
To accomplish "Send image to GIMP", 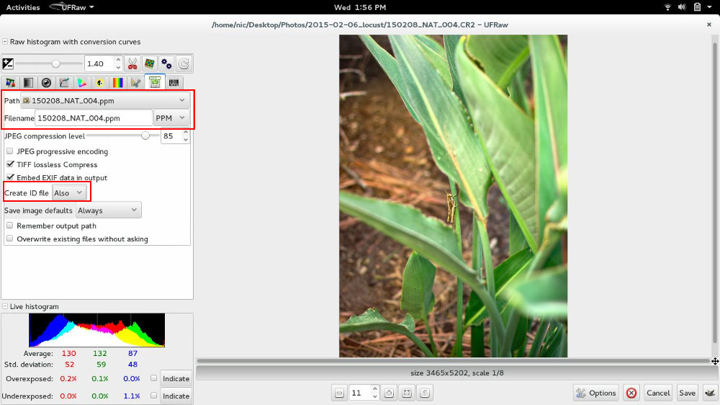I will 709,393.
